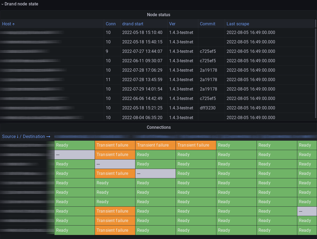Click the Host column sort arrow

pyautogui.click(x=13, y=24)
